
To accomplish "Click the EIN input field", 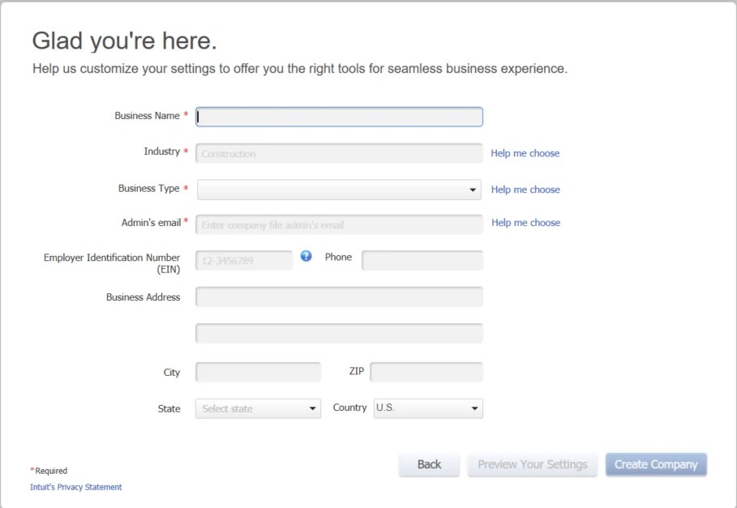I will coord(243,261).
